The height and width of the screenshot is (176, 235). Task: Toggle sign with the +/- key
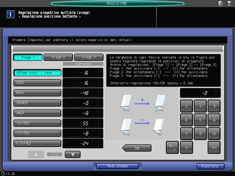tap(172, 147)
